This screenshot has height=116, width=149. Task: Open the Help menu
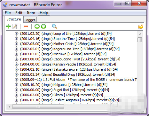point(44,13)
